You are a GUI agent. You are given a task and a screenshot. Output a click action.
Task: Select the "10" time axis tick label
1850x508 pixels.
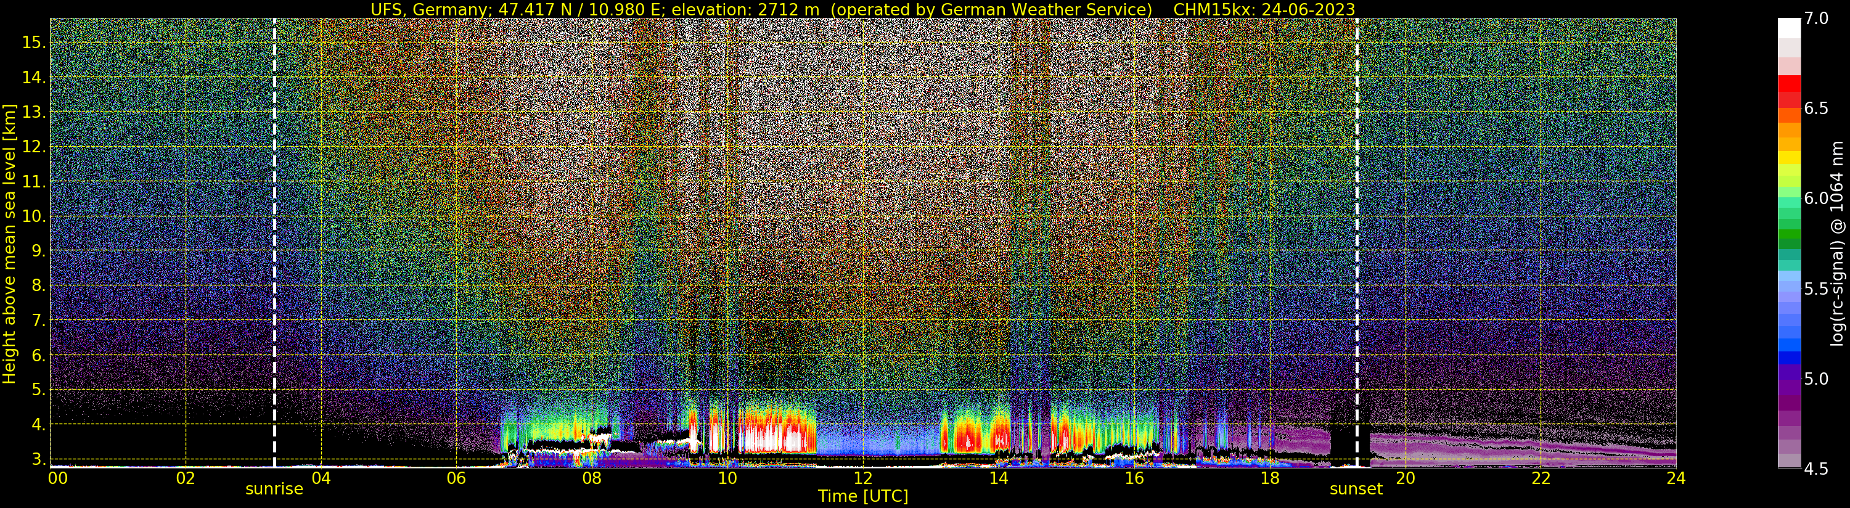pos(727,478)
